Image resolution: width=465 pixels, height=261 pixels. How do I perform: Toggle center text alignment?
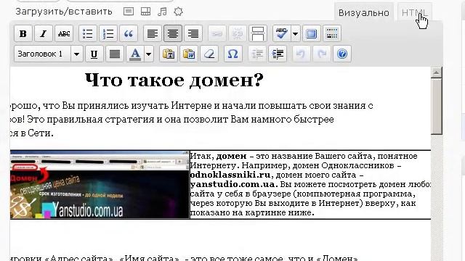click(173, 33)
